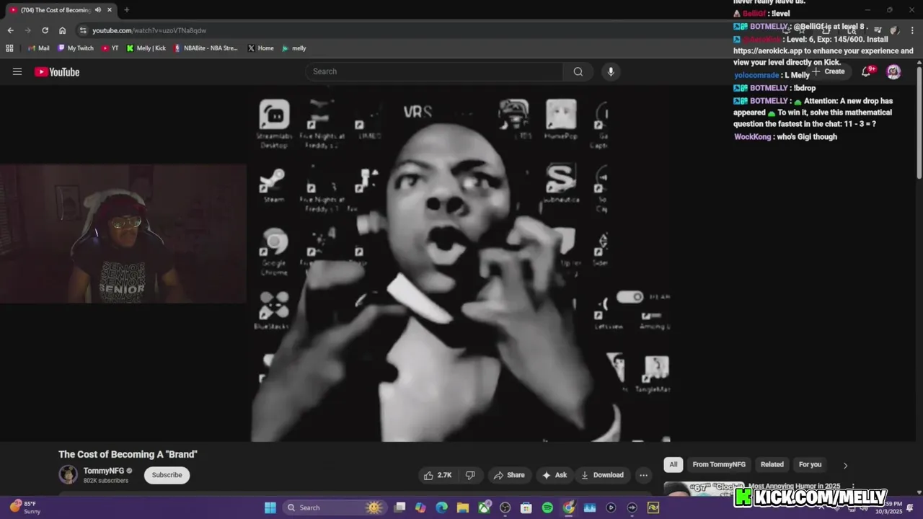Like the video with thumbs up
This screenshot has width=923, height=519.
click(x=438, y=475)
